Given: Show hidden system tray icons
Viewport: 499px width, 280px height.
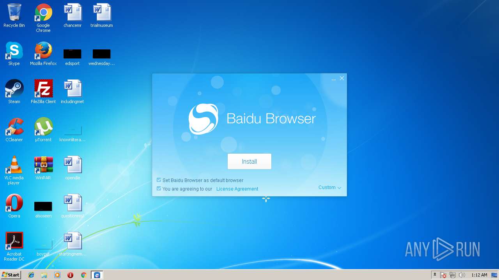Looking at the screenshot, I should [x=435, y=275].
